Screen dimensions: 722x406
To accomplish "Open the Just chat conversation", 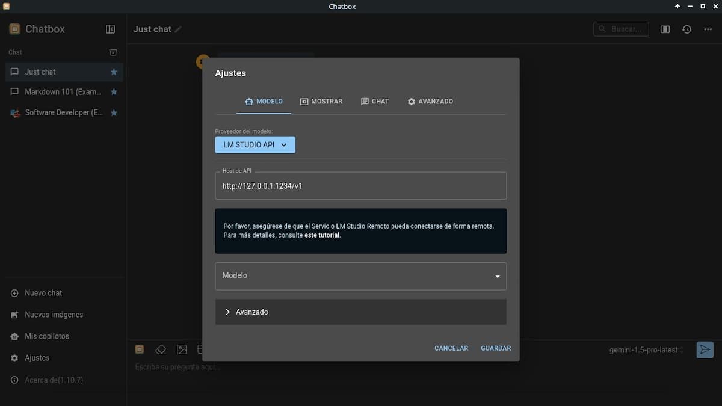I will click(x=63, y=72).
